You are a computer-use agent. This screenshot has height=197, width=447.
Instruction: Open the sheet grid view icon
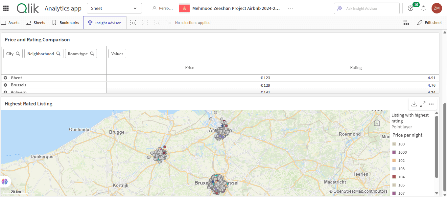click(x=406, y=23)
